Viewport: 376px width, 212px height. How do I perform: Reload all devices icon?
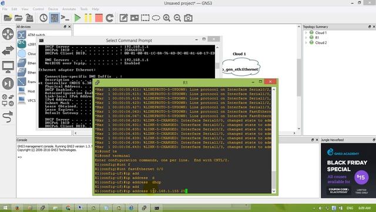click(x=110, y=18)
